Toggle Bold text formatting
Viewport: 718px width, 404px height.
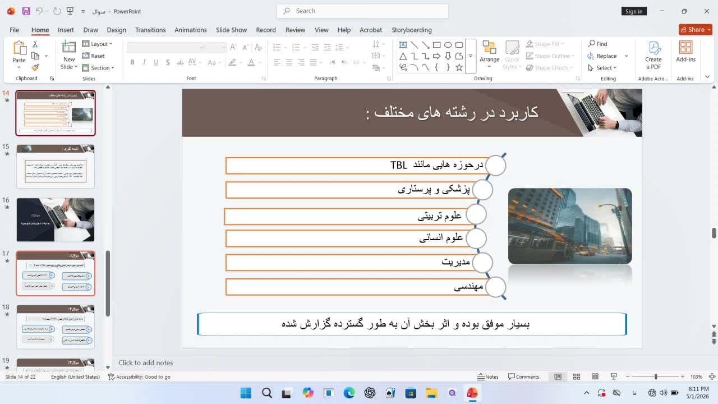pos(132,62)
